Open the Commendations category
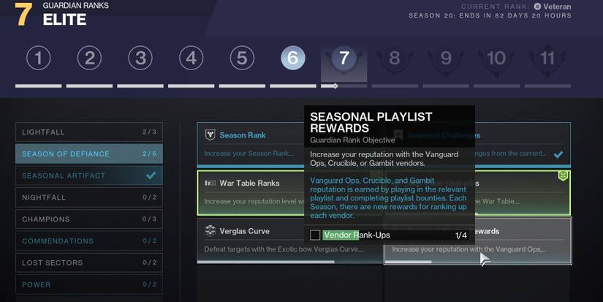The height and width of the screenshot is (302, 603). [x=89, y=241]
